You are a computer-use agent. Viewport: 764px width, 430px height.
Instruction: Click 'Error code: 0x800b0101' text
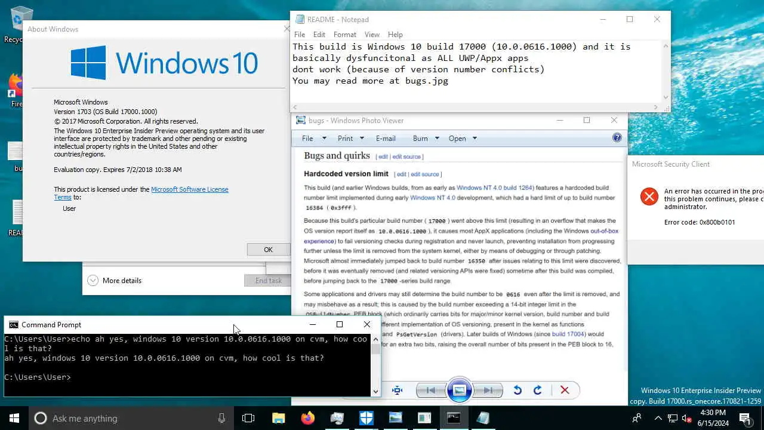pyautogui.click(x=700, y=222)
